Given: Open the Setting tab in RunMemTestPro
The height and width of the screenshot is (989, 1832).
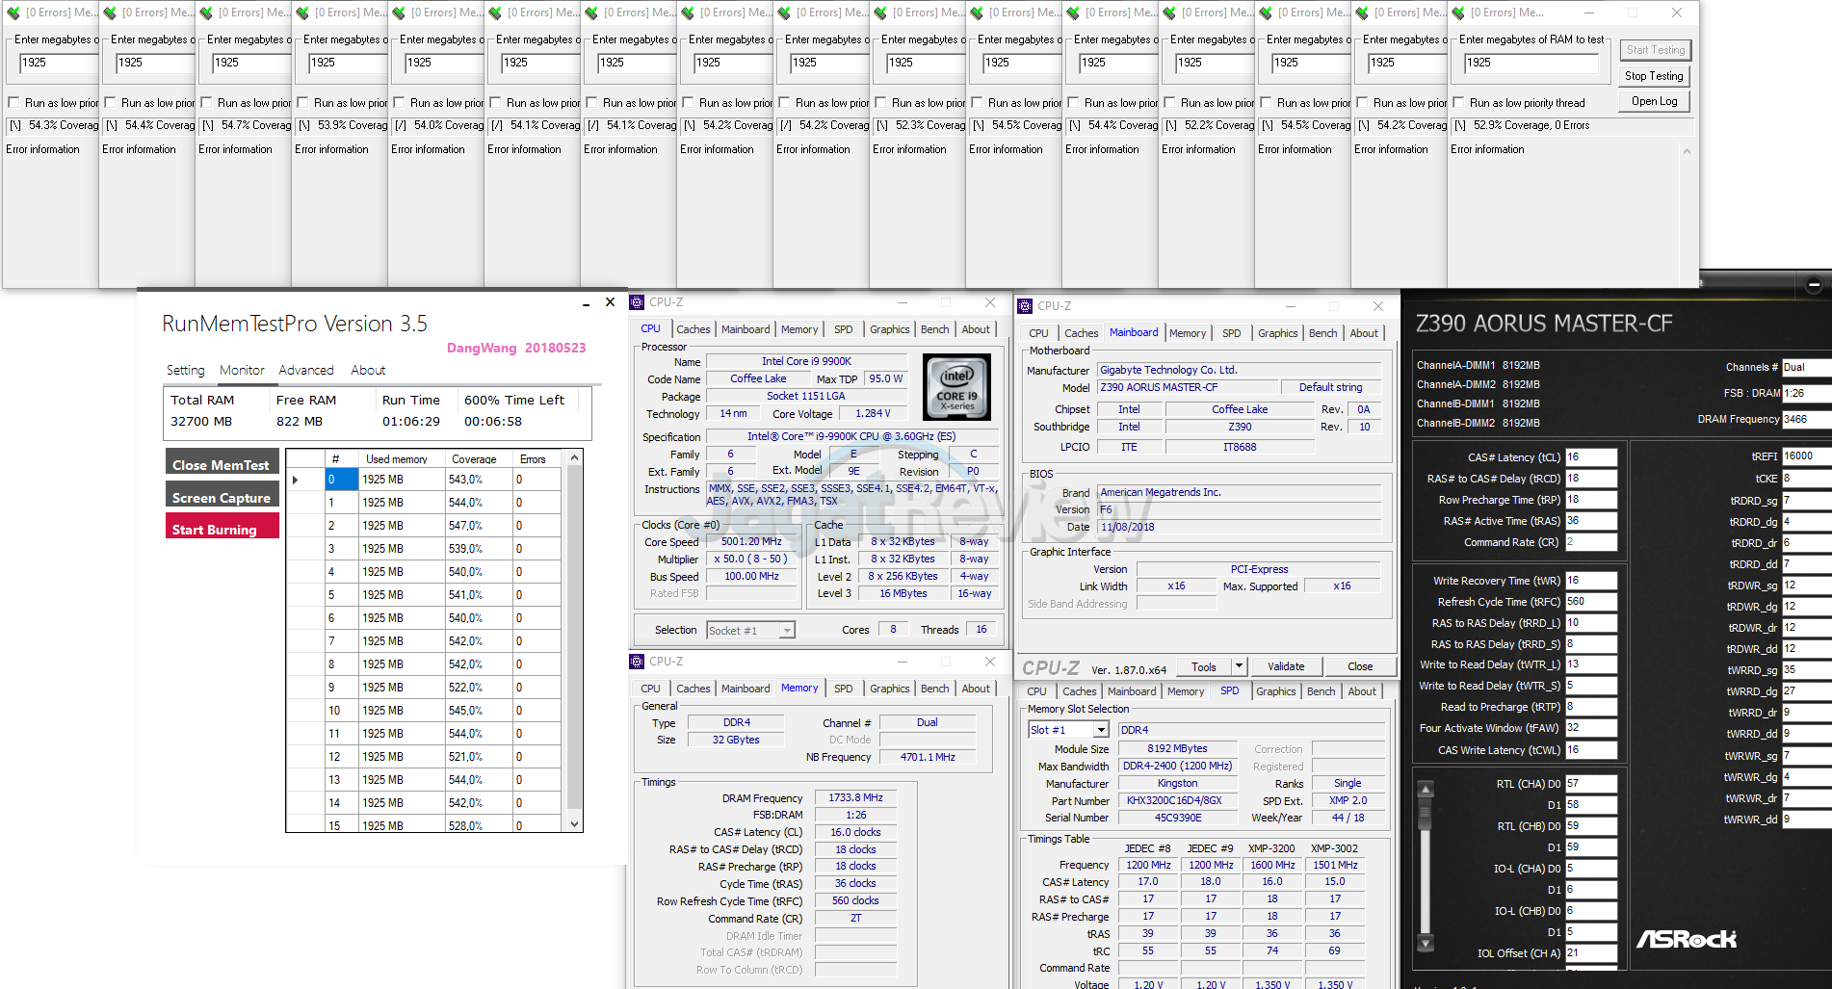Looking at the screenshot, I should (185, 370).
